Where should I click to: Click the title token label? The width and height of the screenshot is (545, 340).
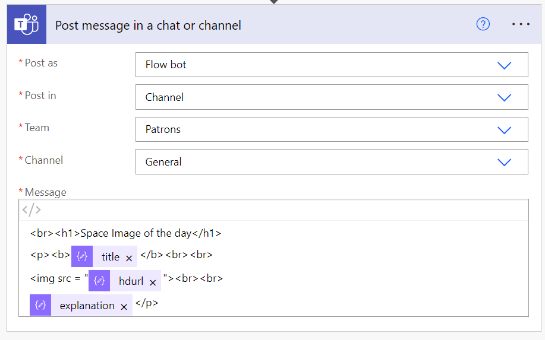pyautogui.click(x=111, y=257)
